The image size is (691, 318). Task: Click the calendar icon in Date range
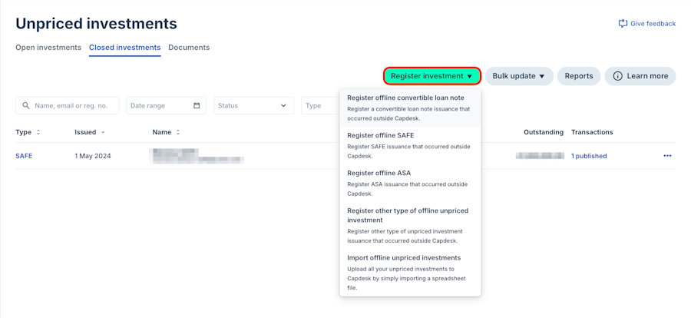coord(197,106)
